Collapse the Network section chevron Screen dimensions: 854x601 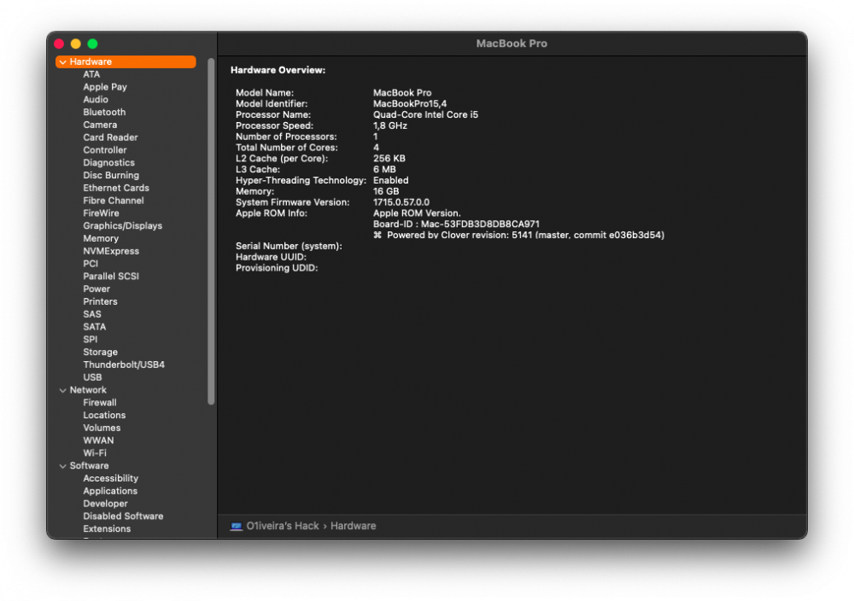pos(62,390)
